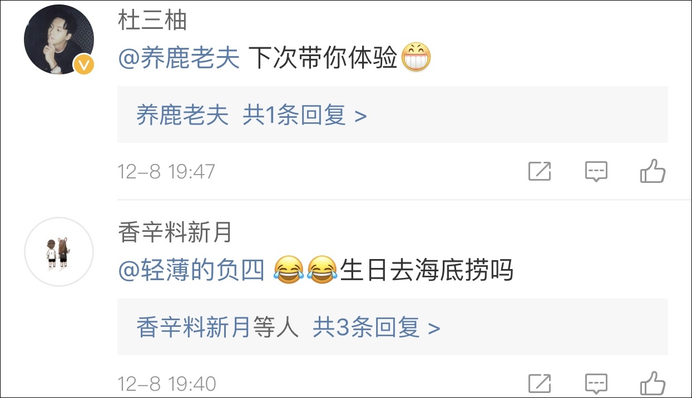
Task: Click the comment text 生日去海底捞吗
Action: pos(427,271)
